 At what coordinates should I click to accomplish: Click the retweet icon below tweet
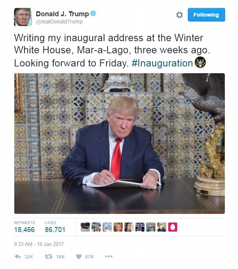click(48, 256)
